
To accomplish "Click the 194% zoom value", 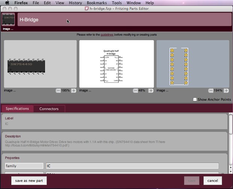I will 218,90.
